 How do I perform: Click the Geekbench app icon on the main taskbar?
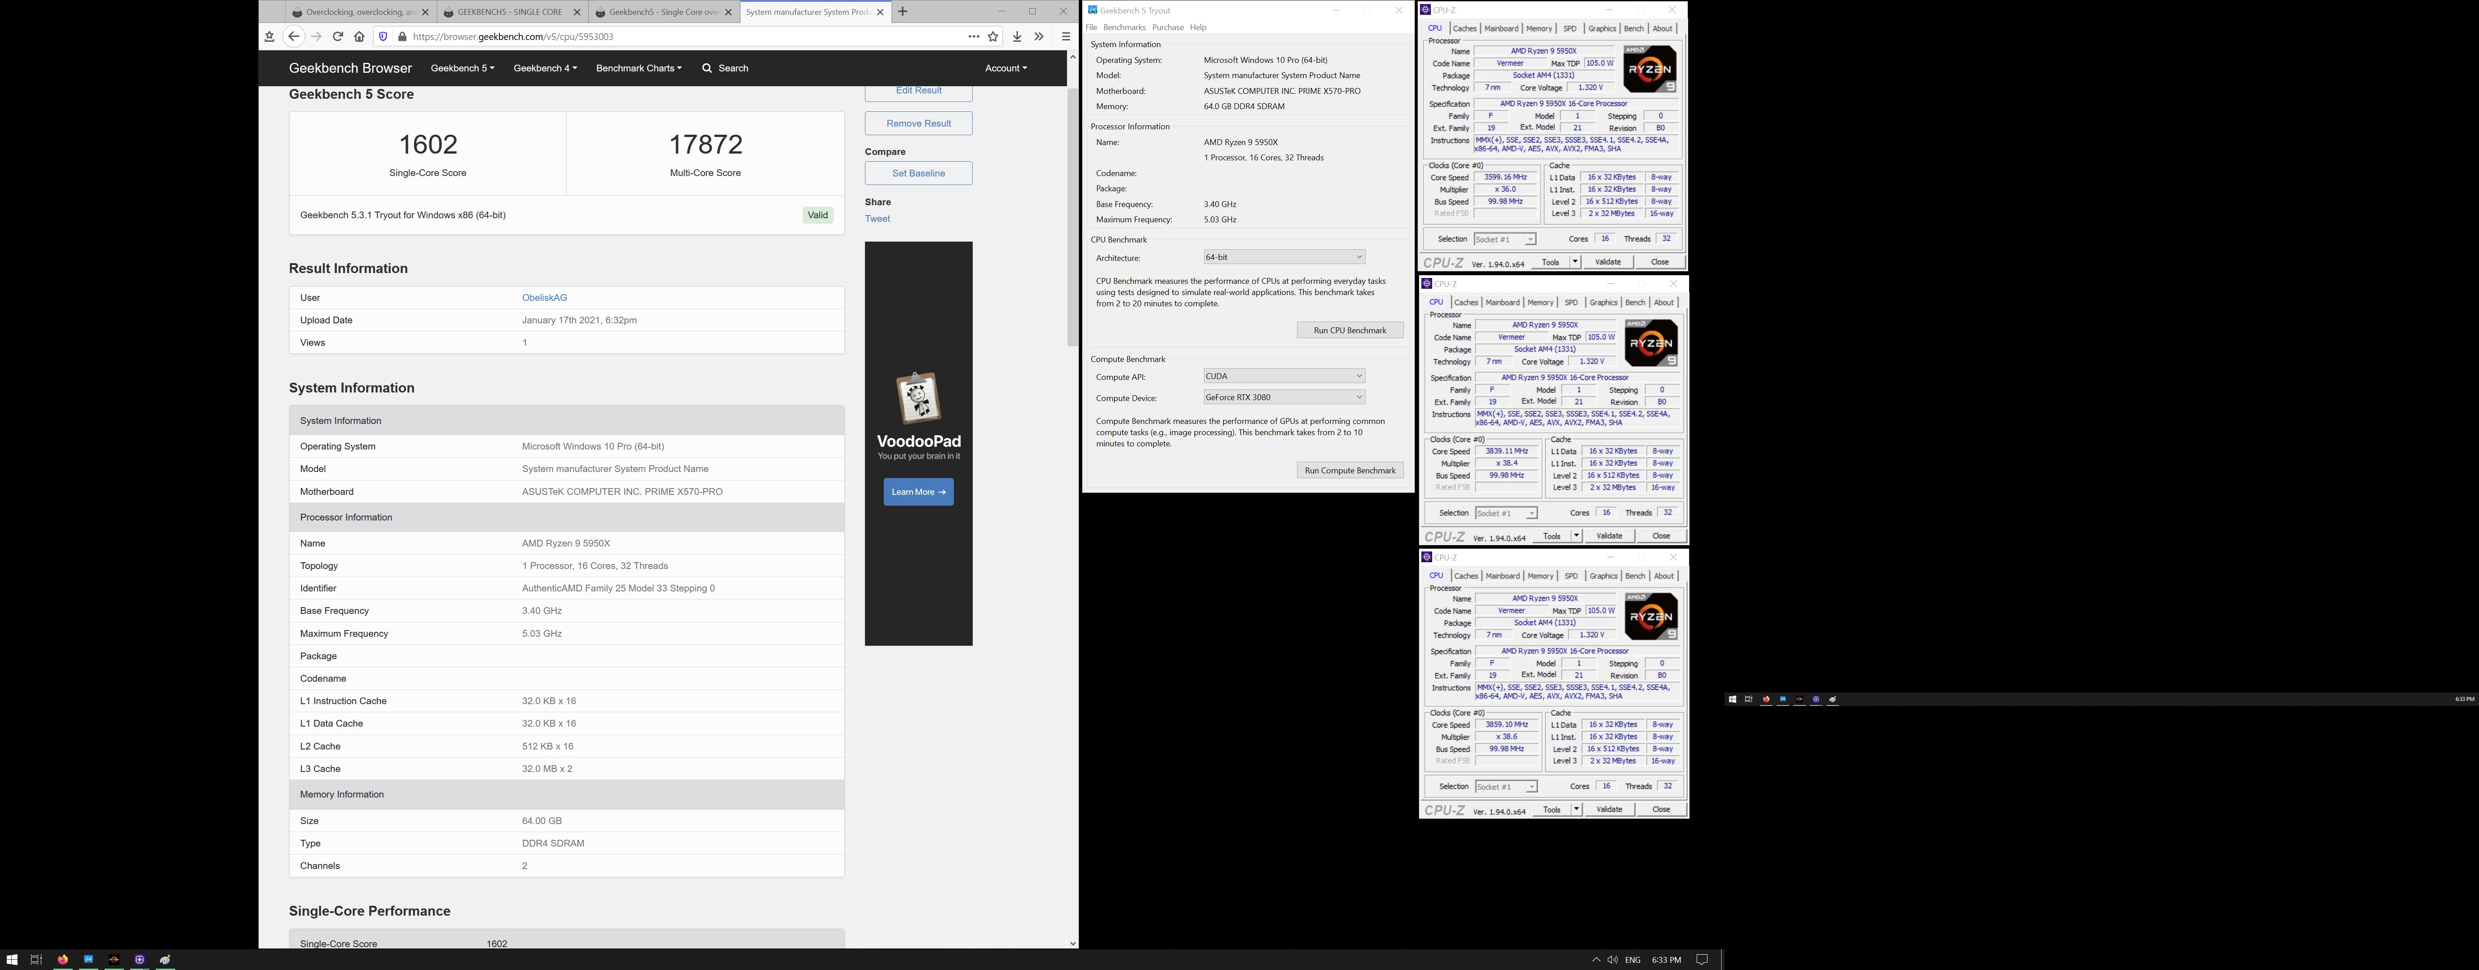coord(88,959)
